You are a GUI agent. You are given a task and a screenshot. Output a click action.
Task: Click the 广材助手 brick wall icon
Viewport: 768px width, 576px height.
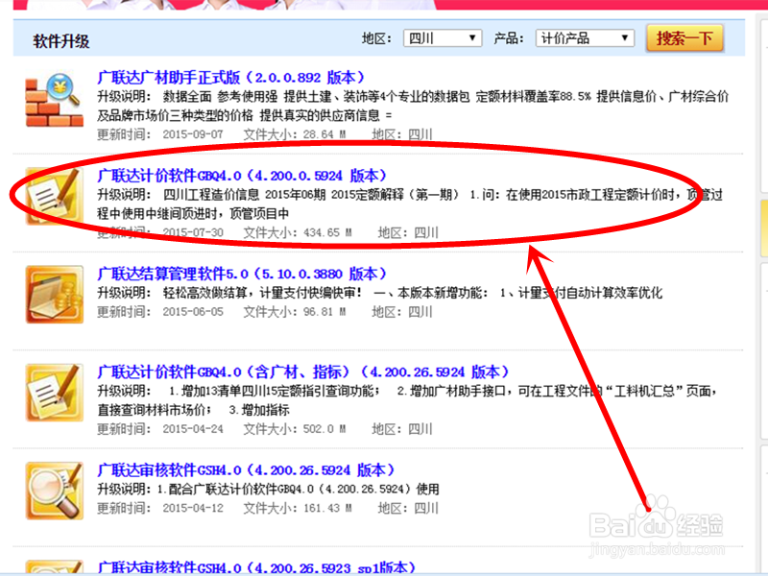point(54,100)
